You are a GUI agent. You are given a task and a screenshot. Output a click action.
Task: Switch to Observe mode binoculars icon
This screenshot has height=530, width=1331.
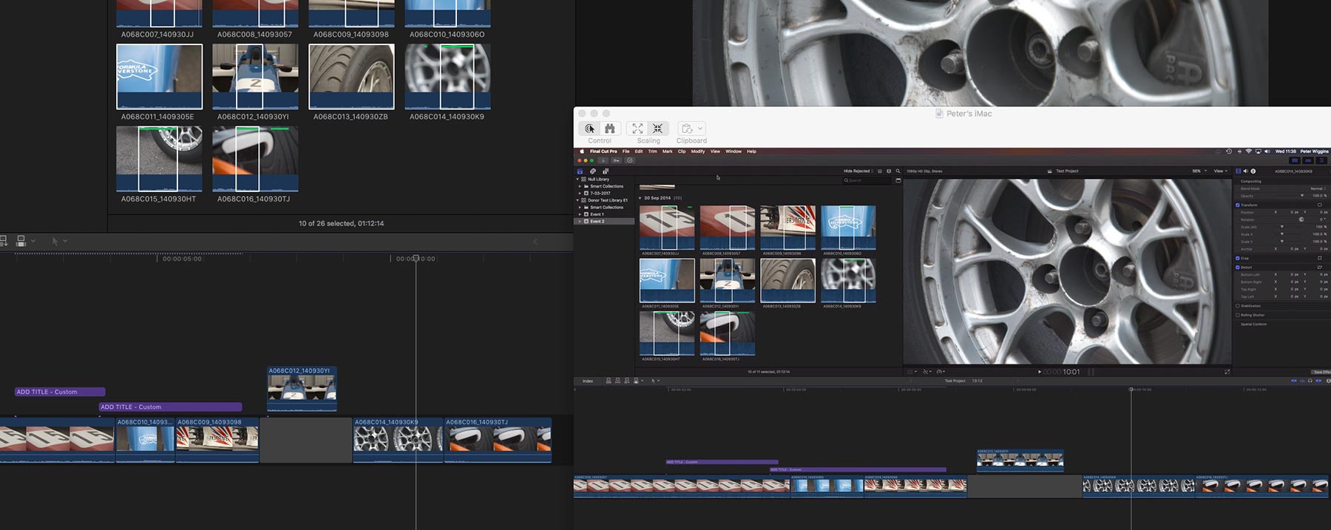[609, 129]
